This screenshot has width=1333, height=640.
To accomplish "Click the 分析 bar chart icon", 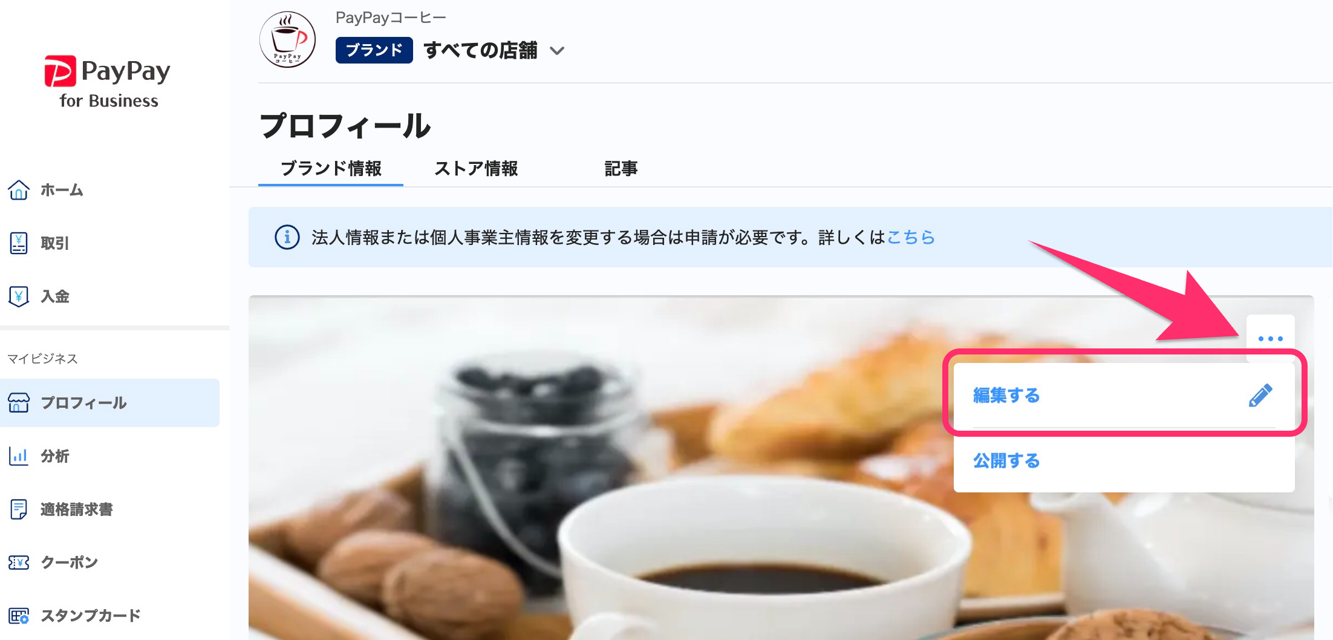I will click(19, 456).
